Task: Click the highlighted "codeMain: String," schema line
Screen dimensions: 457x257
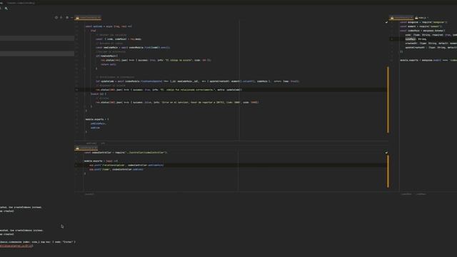Action: point(416,39)
